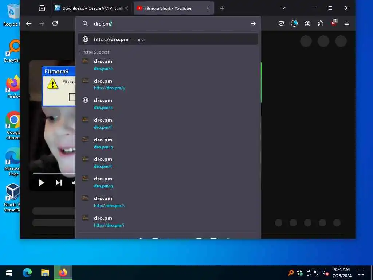Open a new tab with the plus button
This screenshot has width=373, height=280.
coord(222,8)
